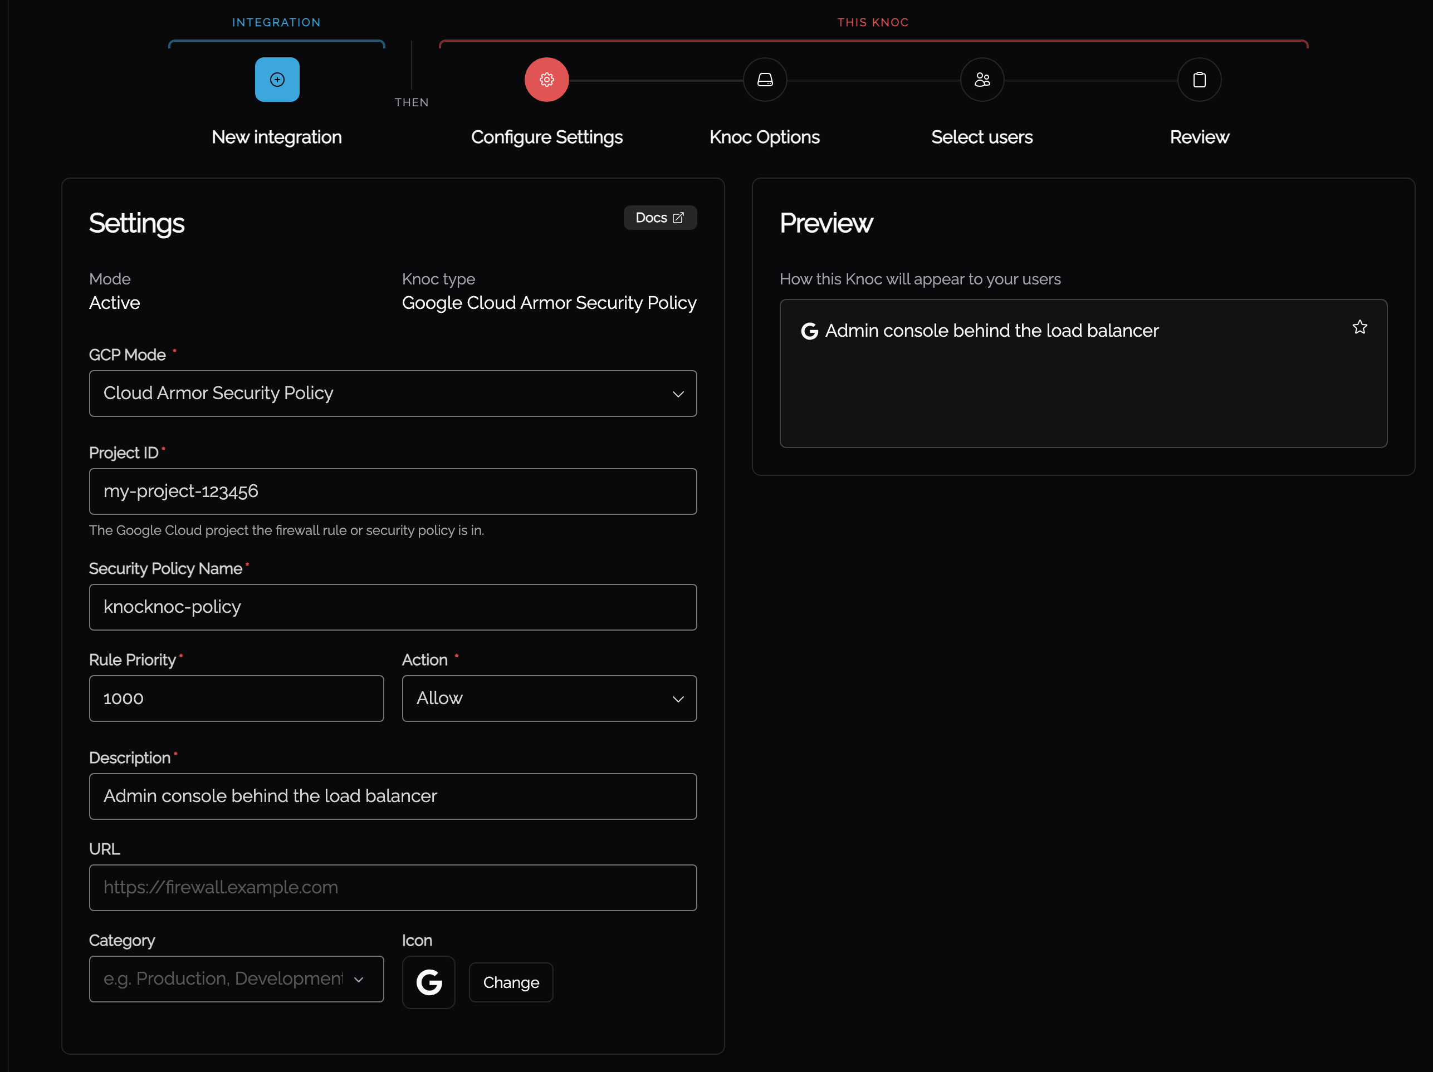The image size is (1433, 1072).
Task: Open the Category combo box
Action: click(237, 979)
